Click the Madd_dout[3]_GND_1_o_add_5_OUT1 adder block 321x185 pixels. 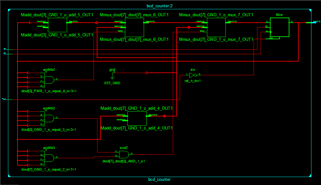[x=57, y=25]
